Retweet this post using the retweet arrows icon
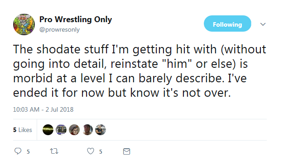This screenshot has width=284, height=165. (54, 151)
